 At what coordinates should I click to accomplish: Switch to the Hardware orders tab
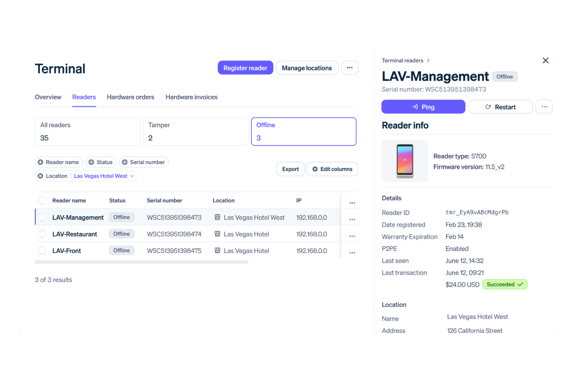(130, 97)
